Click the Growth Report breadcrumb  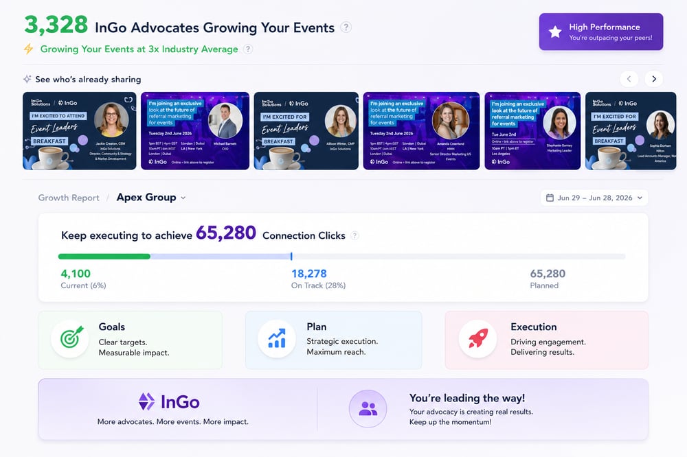click(x=69, y=198)
